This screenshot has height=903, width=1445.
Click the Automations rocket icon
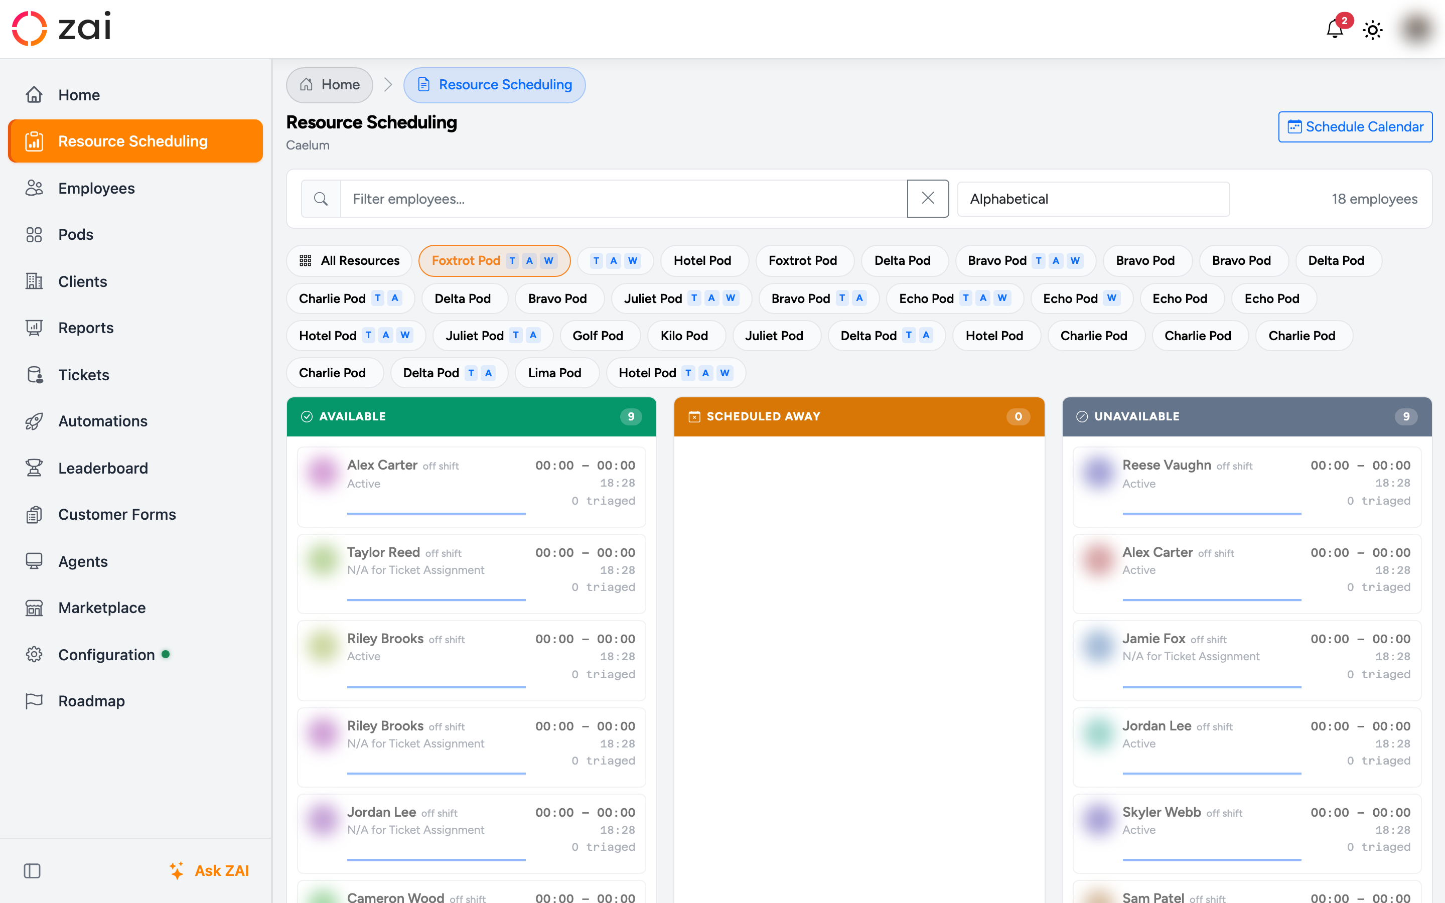tap(34, 421)
